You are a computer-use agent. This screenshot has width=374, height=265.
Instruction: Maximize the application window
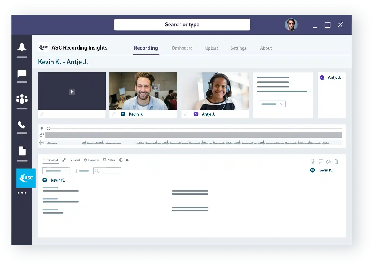(328, 25)
